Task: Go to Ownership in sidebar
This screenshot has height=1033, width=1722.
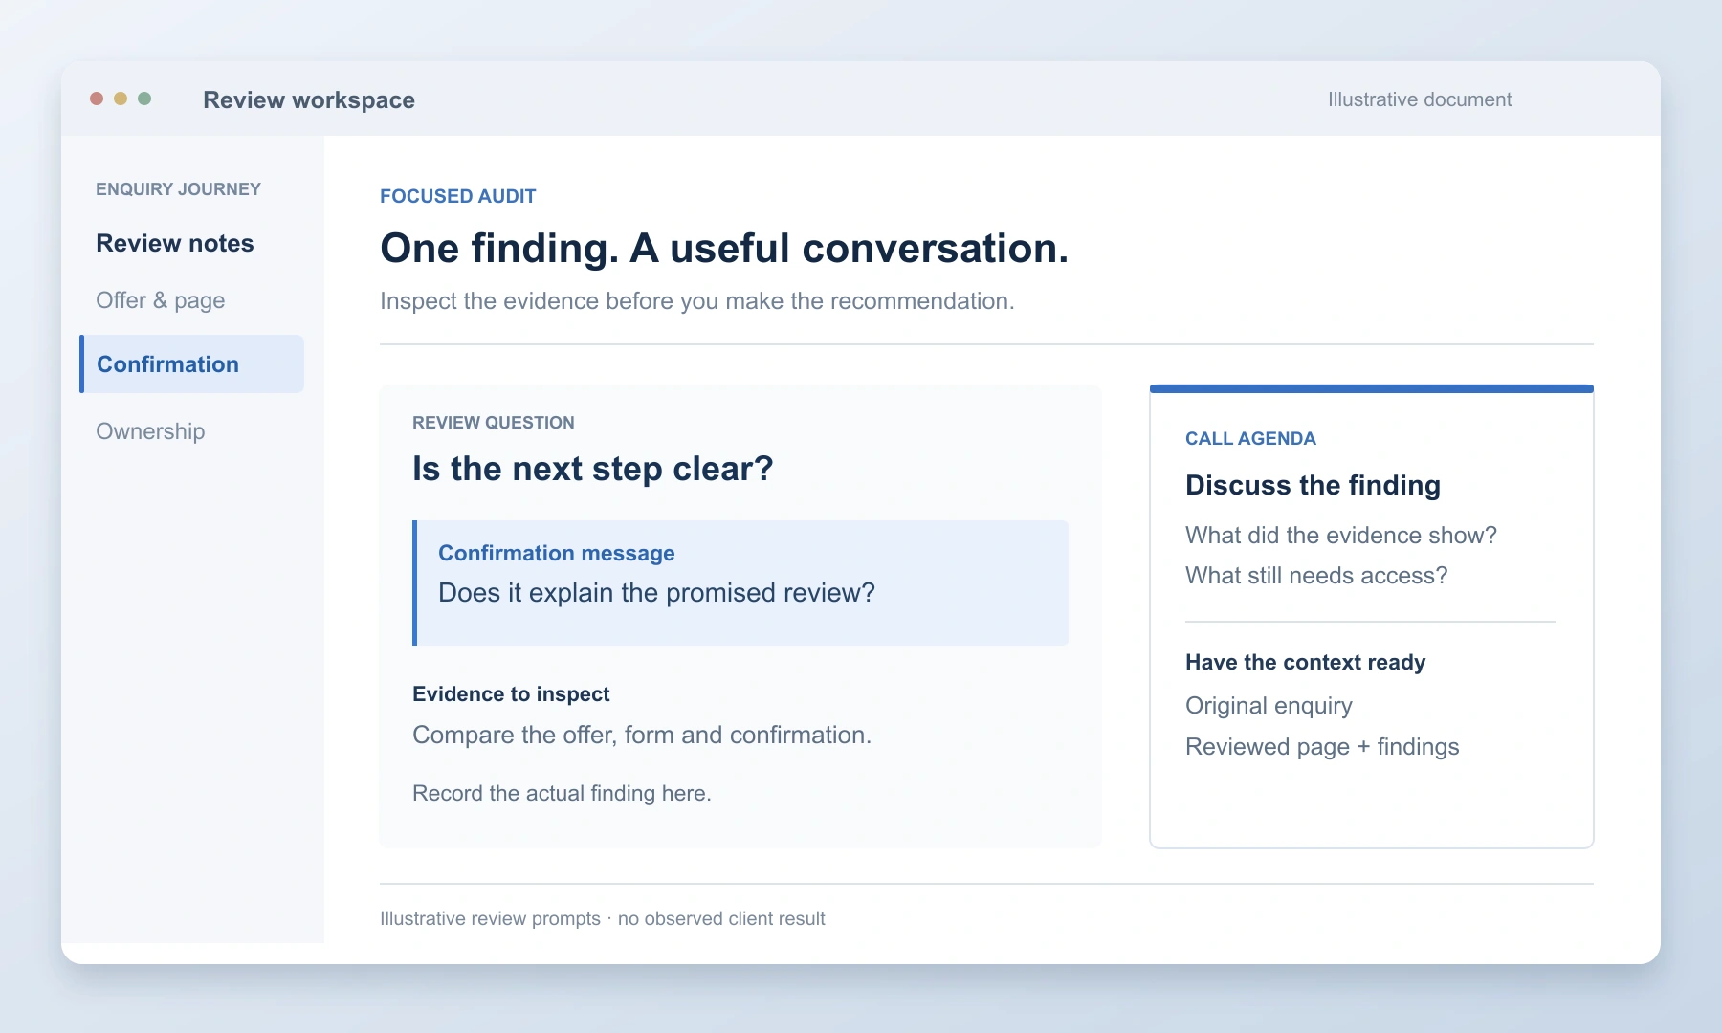Action: [x=150, y=431]
